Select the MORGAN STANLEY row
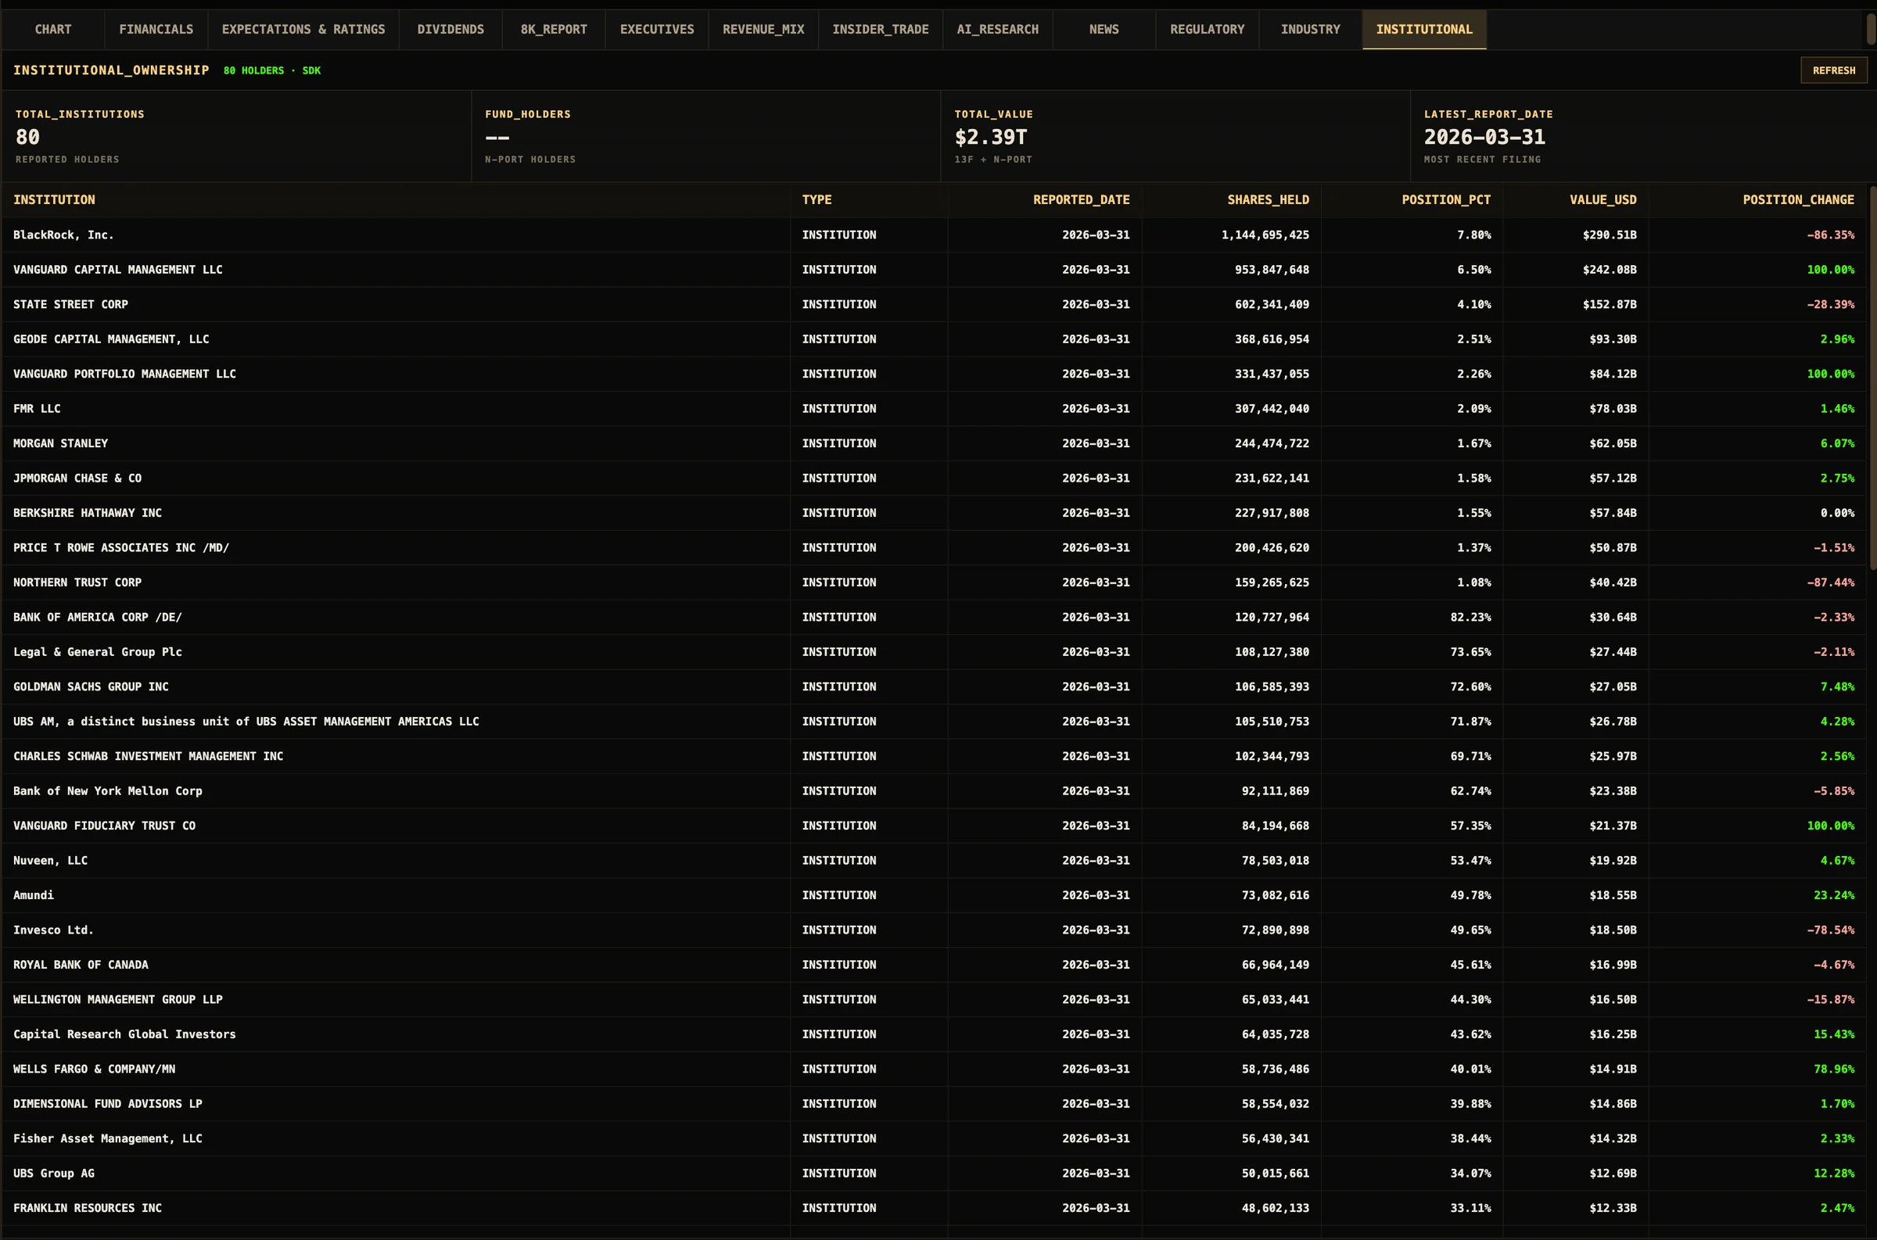 click(x=935, y=443)
